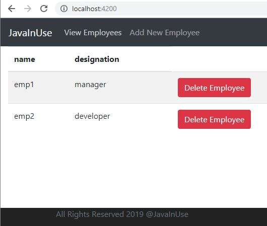Click the empty action column header
This screenshot has width=267, height=226.
(x=219, y=59)
